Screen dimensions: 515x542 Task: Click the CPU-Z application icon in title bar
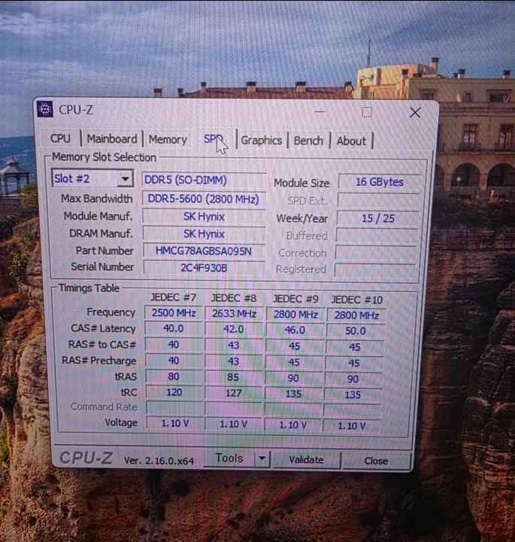pos(45,109)
